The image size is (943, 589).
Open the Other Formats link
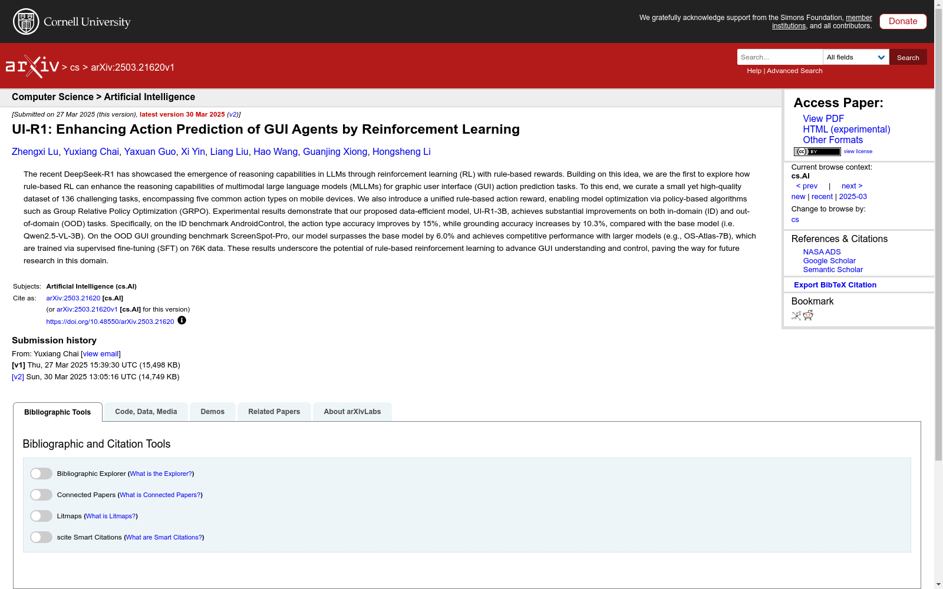833,140
